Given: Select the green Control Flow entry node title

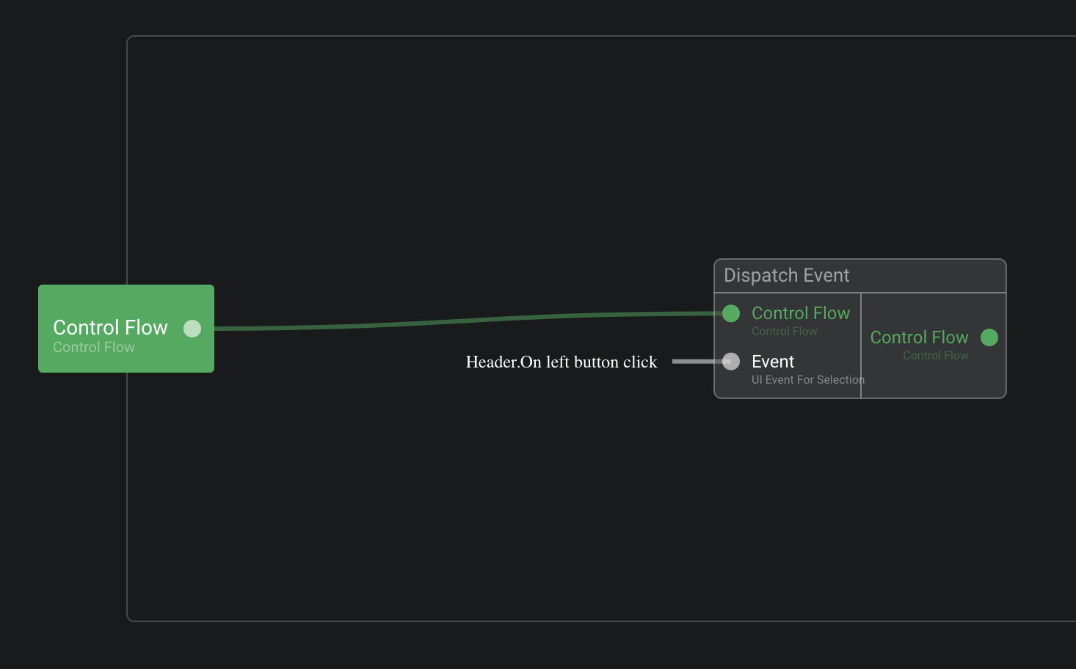Looking at the screenshot, I should pos(110,327).
